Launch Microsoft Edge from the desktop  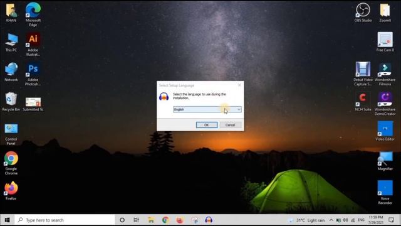pos(33,14)
